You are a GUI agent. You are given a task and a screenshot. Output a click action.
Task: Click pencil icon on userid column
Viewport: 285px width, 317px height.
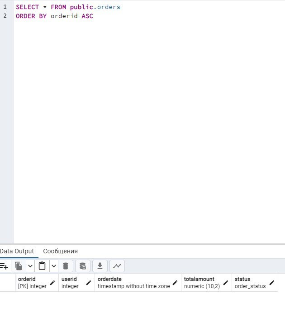coord(89,283)
